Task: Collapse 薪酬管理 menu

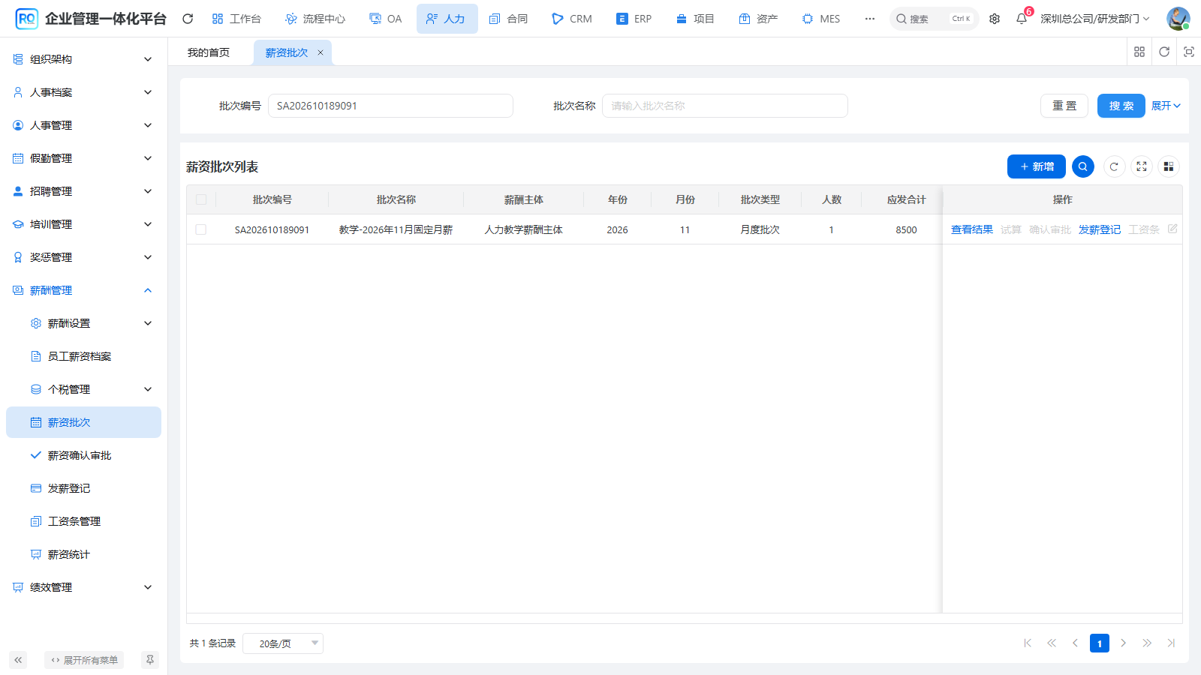Action: (83, 290)
